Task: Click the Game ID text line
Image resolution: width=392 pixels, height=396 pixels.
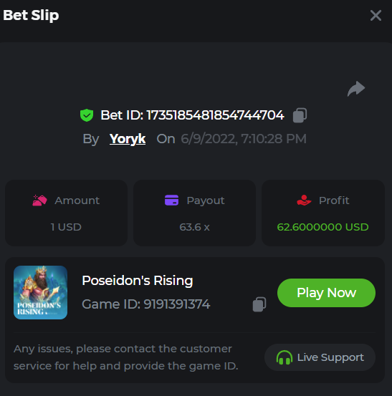Action: click(145, 304)
